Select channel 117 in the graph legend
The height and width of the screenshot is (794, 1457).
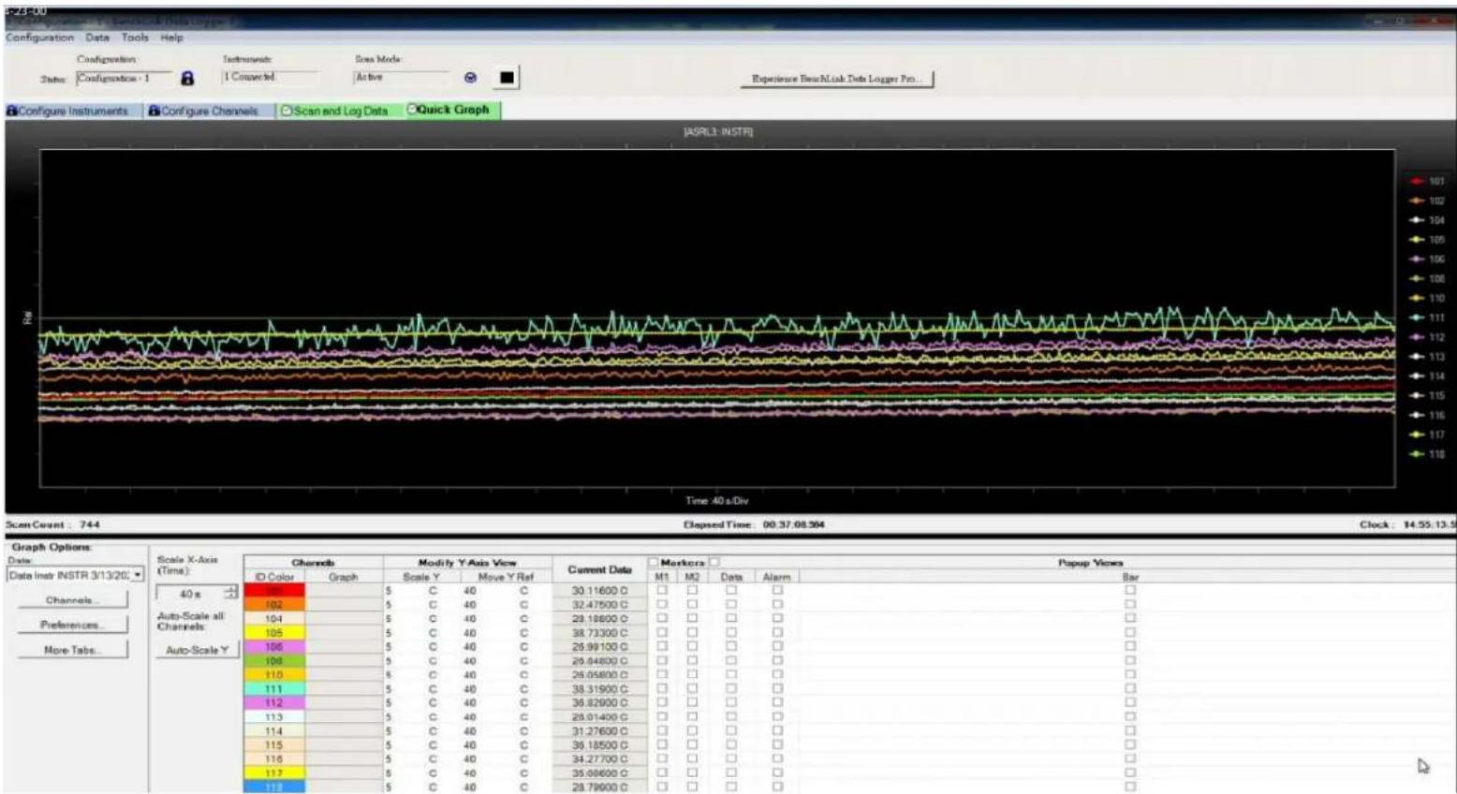(x=1428, y=434)
